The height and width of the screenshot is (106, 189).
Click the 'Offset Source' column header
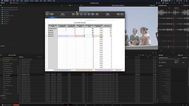click(x=107, y=26)
